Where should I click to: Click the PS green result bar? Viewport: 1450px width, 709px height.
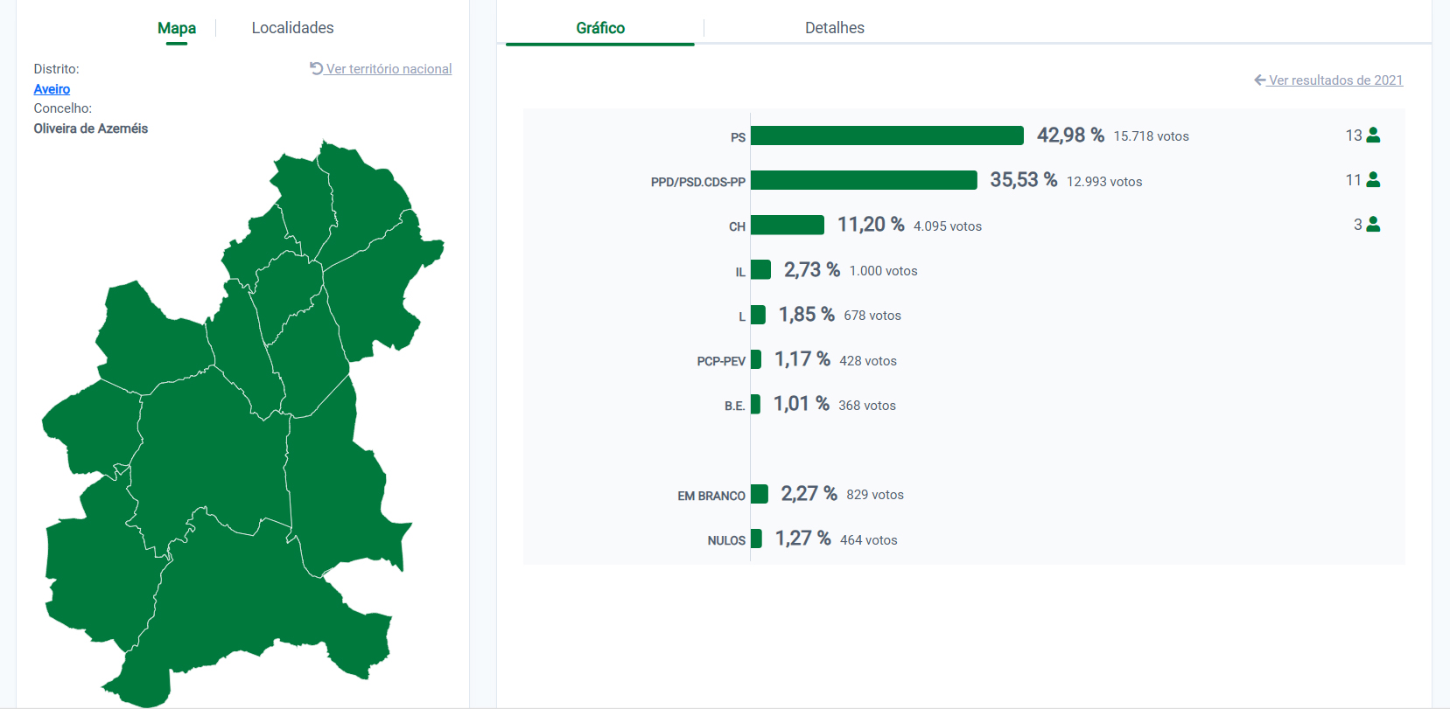886,136
